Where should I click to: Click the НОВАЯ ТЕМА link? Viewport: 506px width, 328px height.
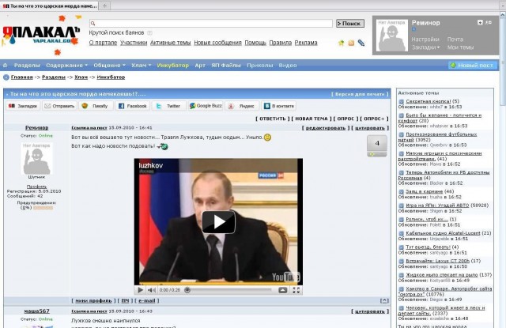click(312, 119)
